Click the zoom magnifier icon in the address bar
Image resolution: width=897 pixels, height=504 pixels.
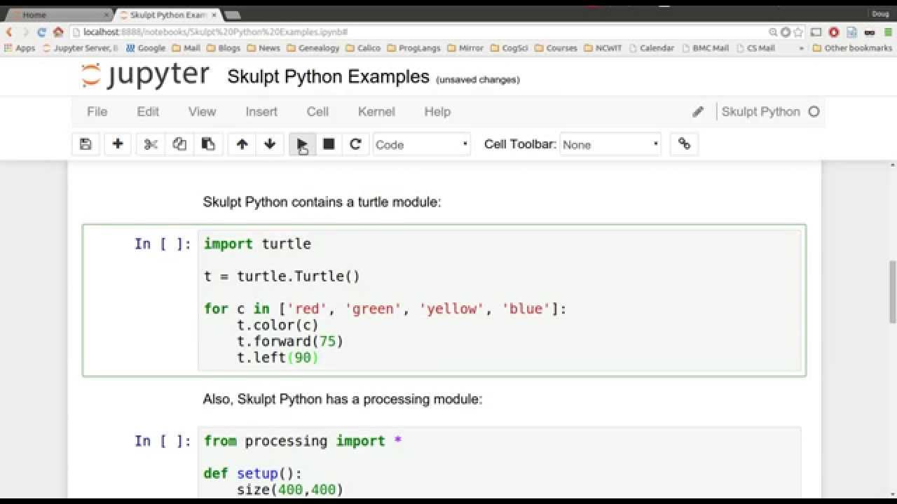774,32
